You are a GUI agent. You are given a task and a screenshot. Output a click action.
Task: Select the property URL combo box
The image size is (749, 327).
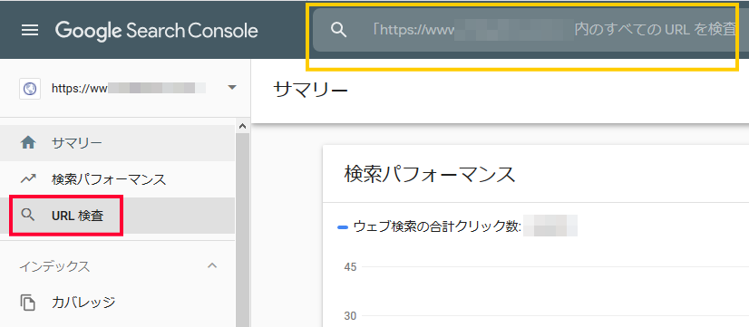pyautogui.click(x=128, y=88)
